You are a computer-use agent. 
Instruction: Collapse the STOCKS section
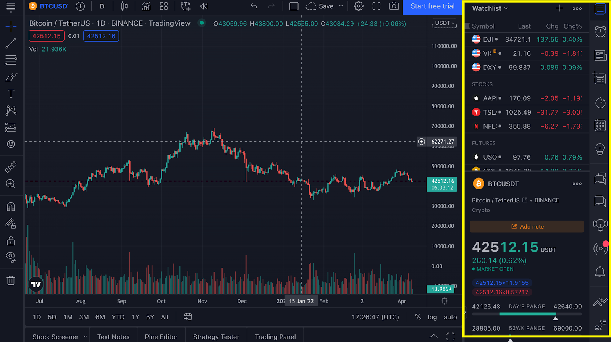tap(482, 84)
